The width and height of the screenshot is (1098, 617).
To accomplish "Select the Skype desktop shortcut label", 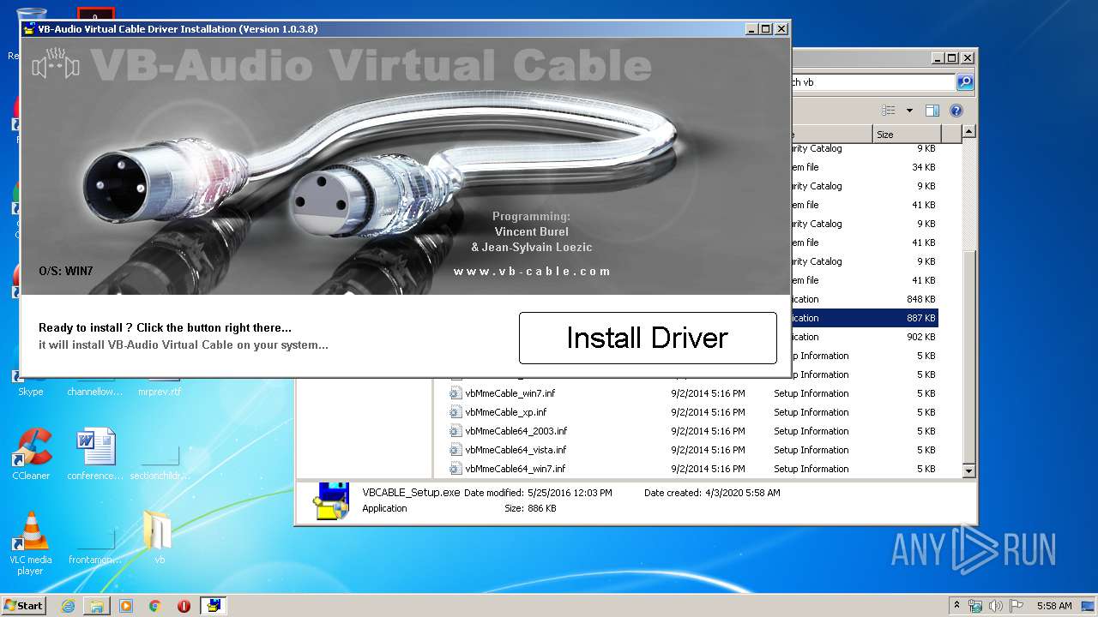I will tap(31, 392).
